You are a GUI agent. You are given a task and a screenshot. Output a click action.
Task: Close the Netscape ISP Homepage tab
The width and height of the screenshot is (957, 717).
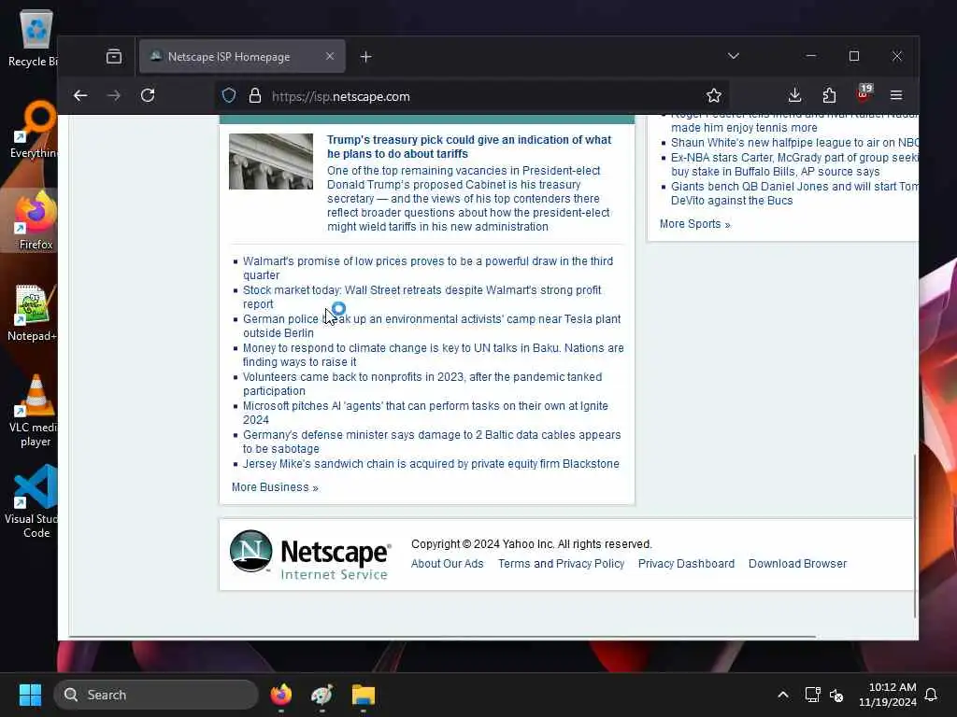[x=330, y=56]
